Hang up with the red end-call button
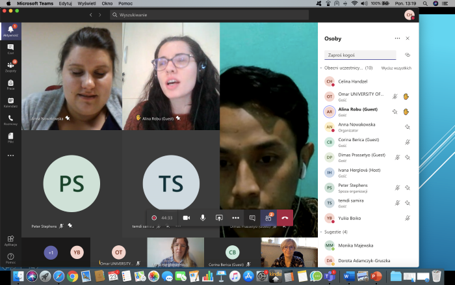Screen dimensions: 455x285 pos(285,218)
